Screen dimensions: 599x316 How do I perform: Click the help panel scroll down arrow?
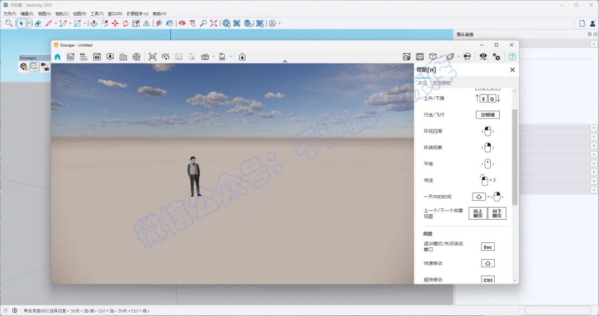[515, 280]
